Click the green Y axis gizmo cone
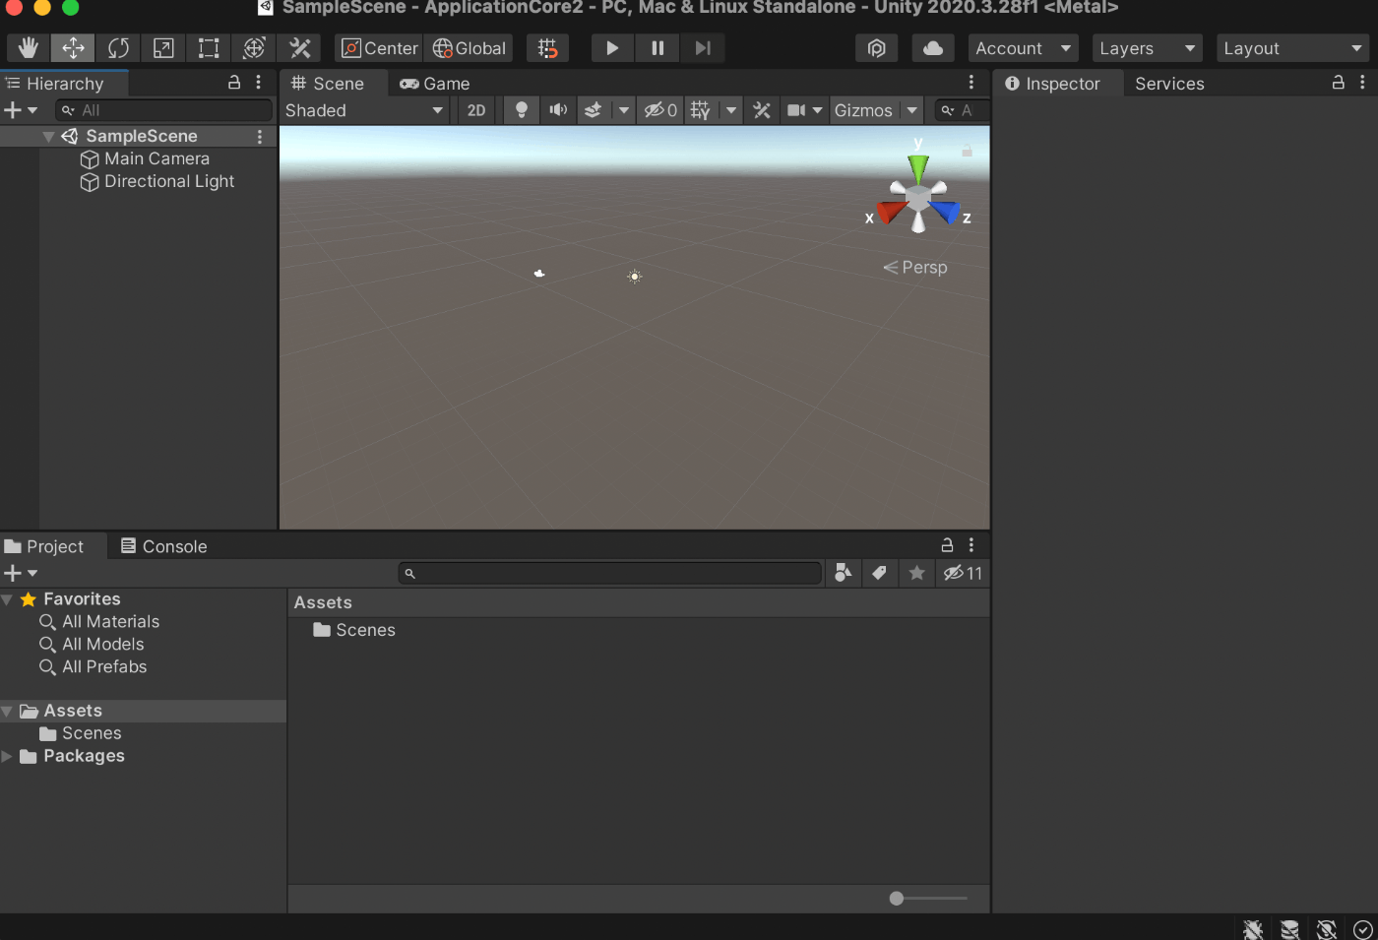The image size is (1378, 940). point(918,169)
